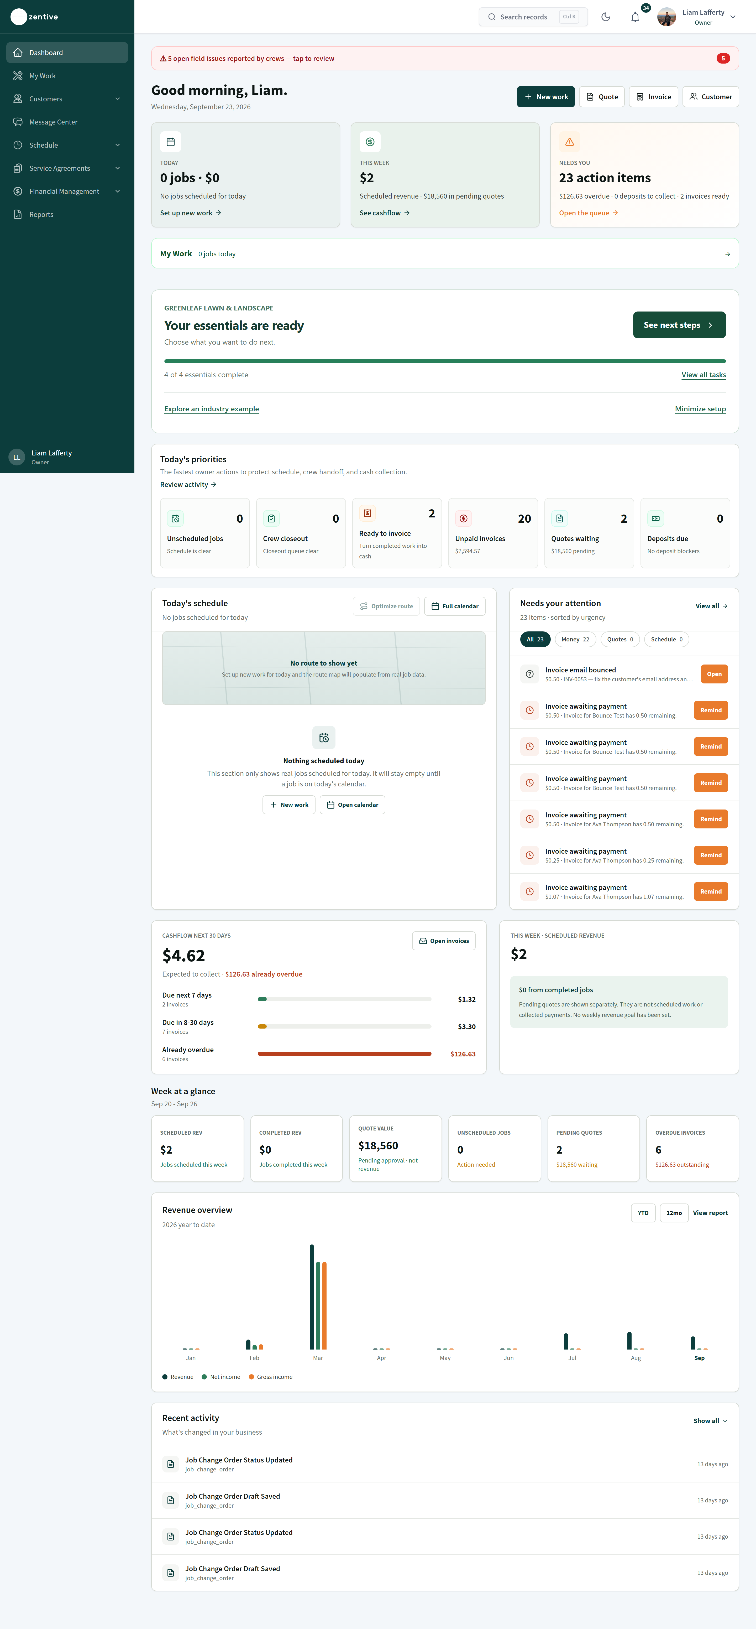Switch revenue chart to 12mo
This screenshot has height=1629, width=756.
(x=674, y=1213)
